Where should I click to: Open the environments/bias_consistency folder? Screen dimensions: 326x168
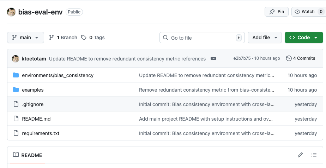click(58, 75)
